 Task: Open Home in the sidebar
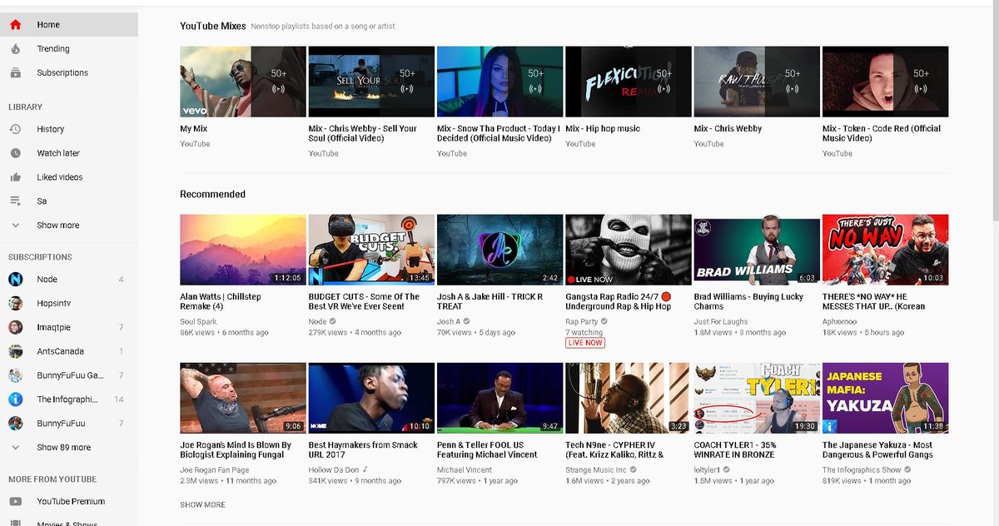coord(69,25)
